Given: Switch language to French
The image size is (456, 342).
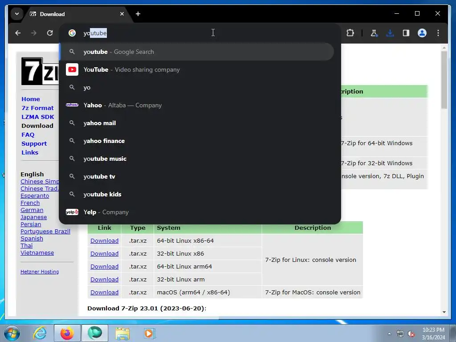Looking at the screenshot, I should pyautogui.click(x=30, y=203).
